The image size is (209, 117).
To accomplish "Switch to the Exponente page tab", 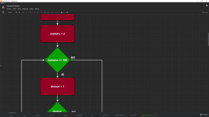I will coord(133,115).
